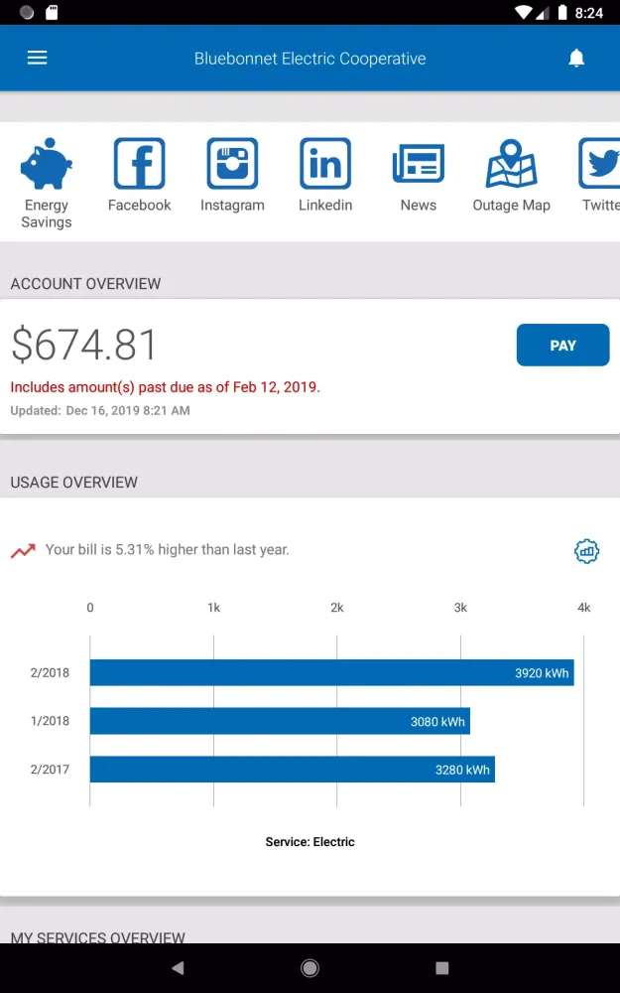
Task: Select the 1/2018 3080 kWh bar
Action: point(280,721)
